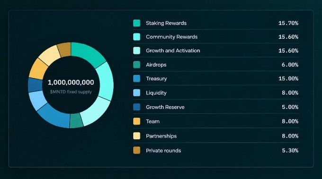Screen dimensions: 322x179
Task: Click the 5.00% Growth Reserve value
Action: [290, 107]
